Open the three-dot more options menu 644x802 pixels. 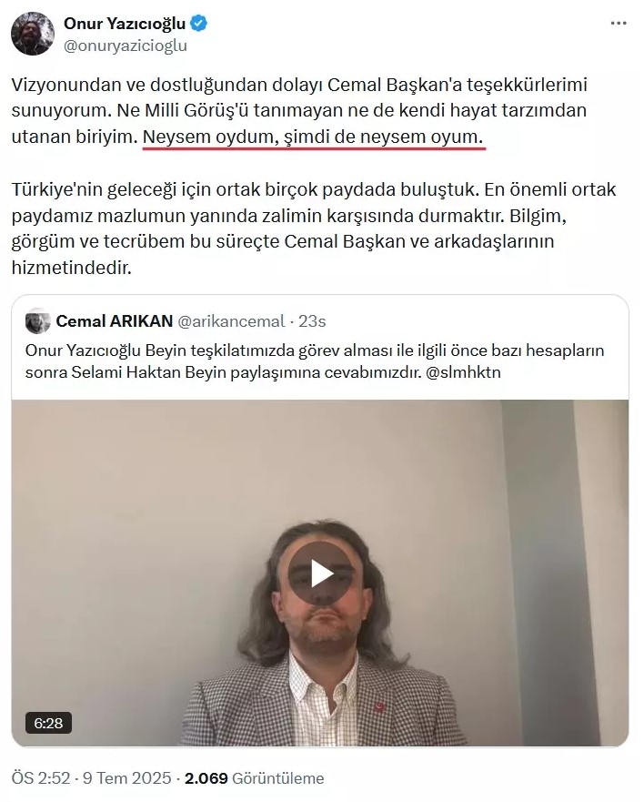click(x=619, y=24)
